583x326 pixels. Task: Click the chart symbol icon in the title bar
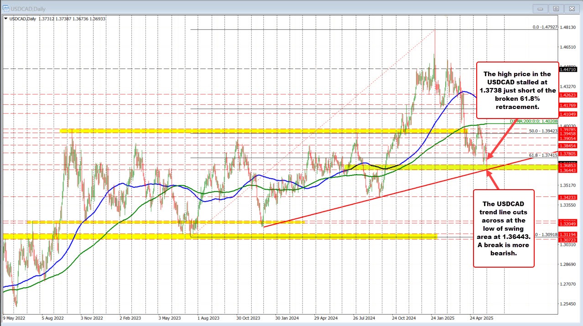(5, 8)
